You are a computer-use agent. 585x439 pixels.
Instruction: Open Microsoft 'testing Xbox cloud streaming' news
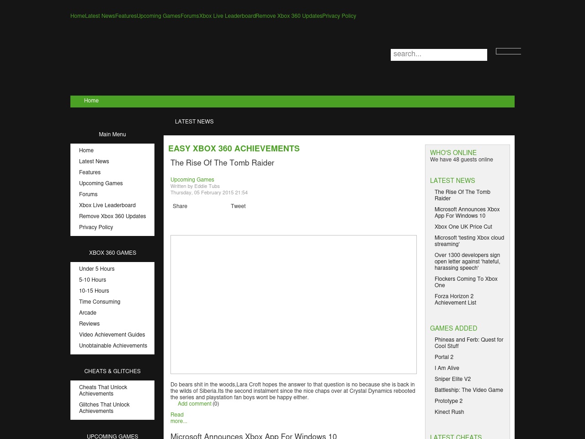click(x=469, y=241)
